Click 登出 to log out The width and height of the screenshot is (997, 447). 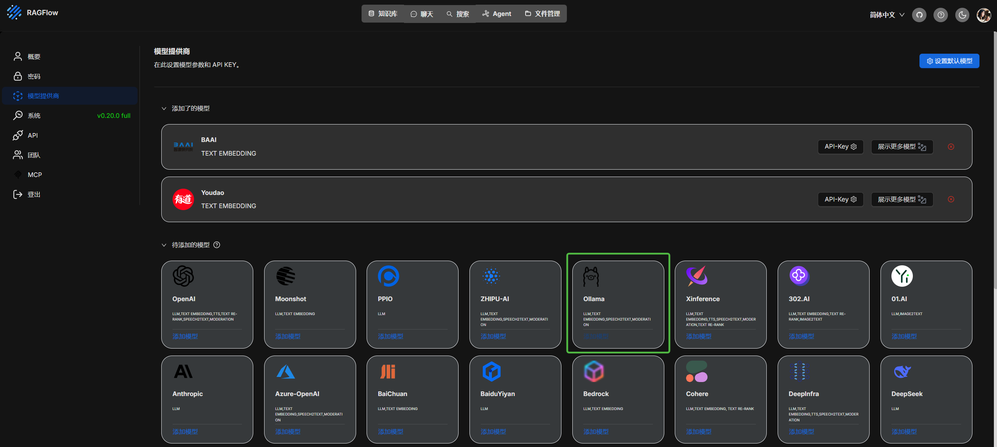coord(70,194)
